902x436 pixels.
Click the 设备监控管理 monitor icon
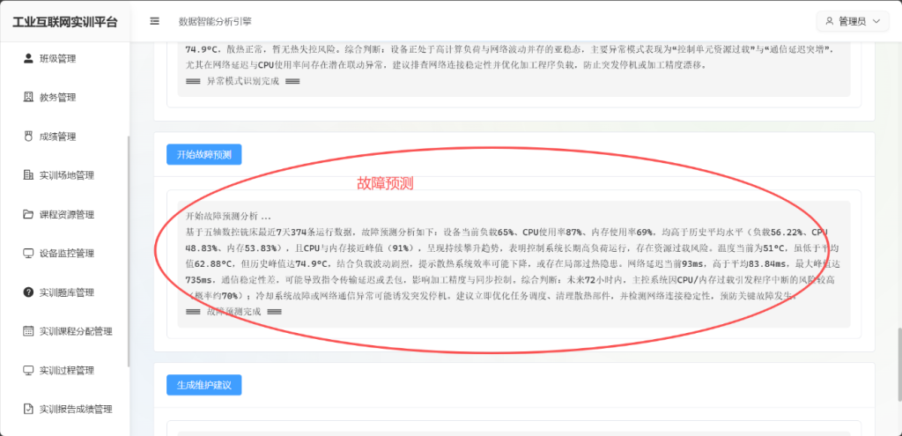point(27,254)
